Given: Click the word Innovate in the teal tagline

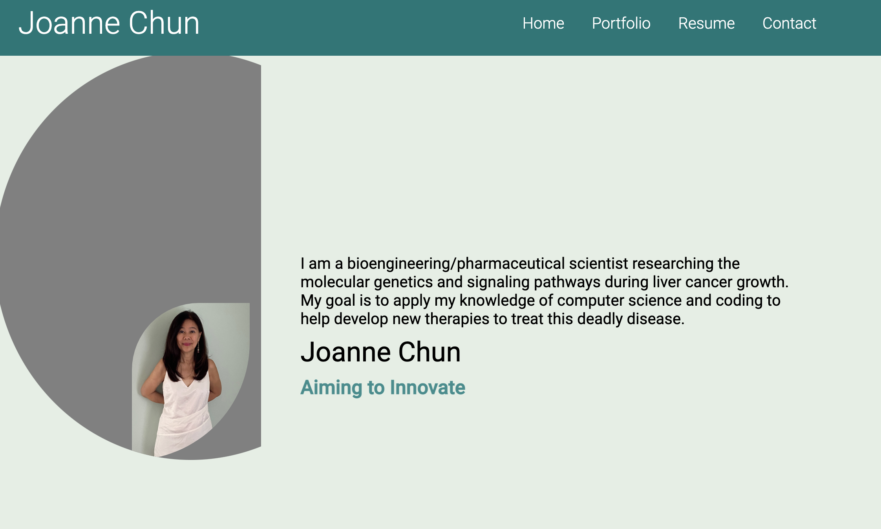Looking at the screenshot, I should click(427, 388).
